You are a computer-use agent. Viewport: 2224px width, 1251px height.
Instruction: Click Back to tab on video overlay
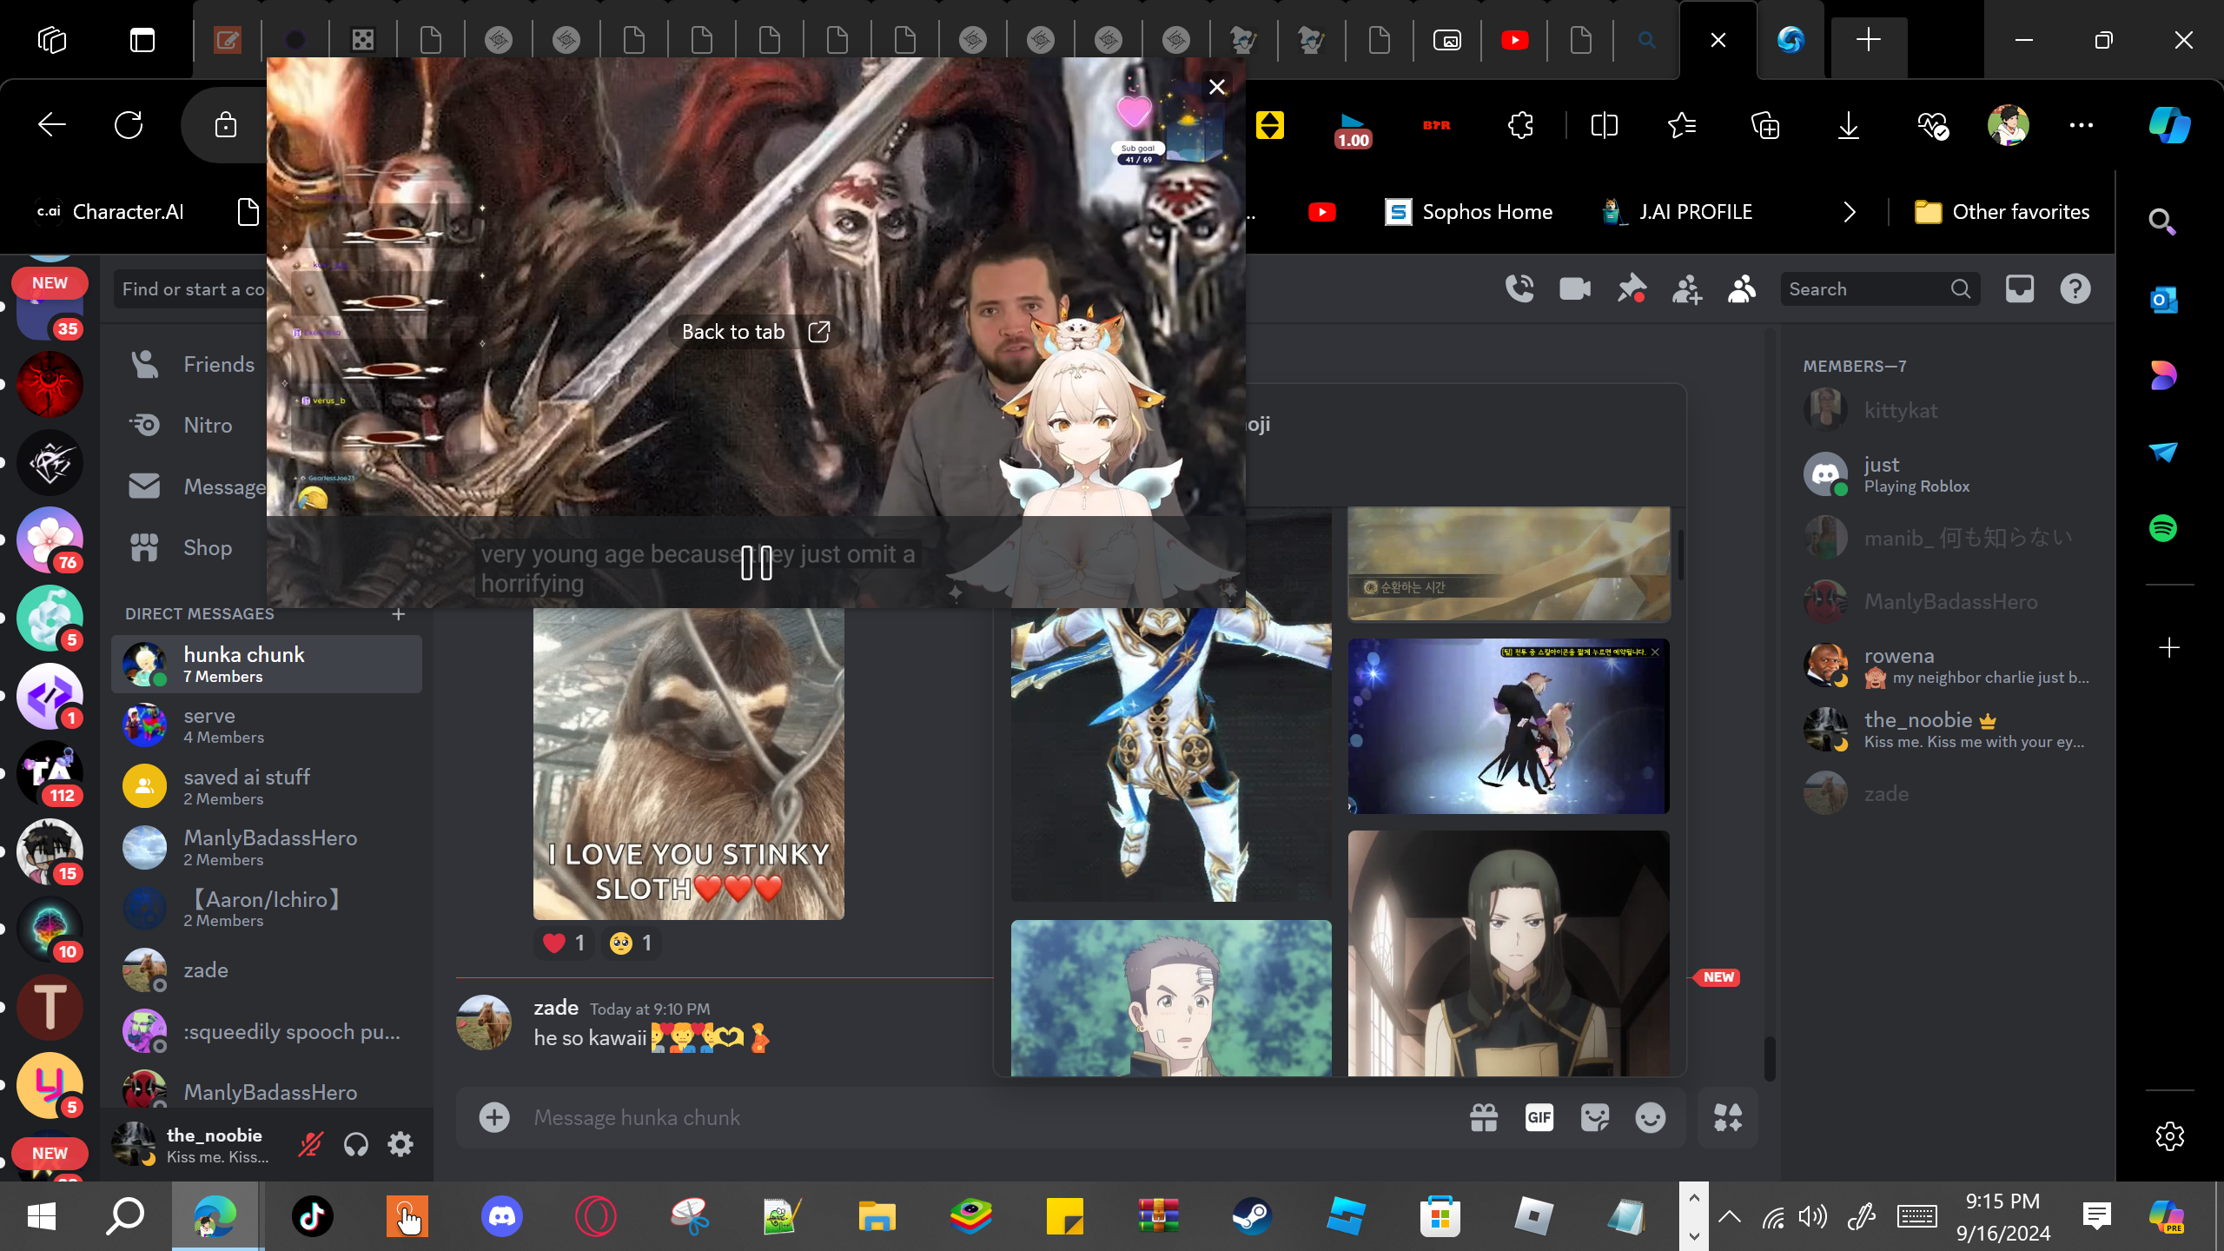pyautogui.click(x=757, y=332)
